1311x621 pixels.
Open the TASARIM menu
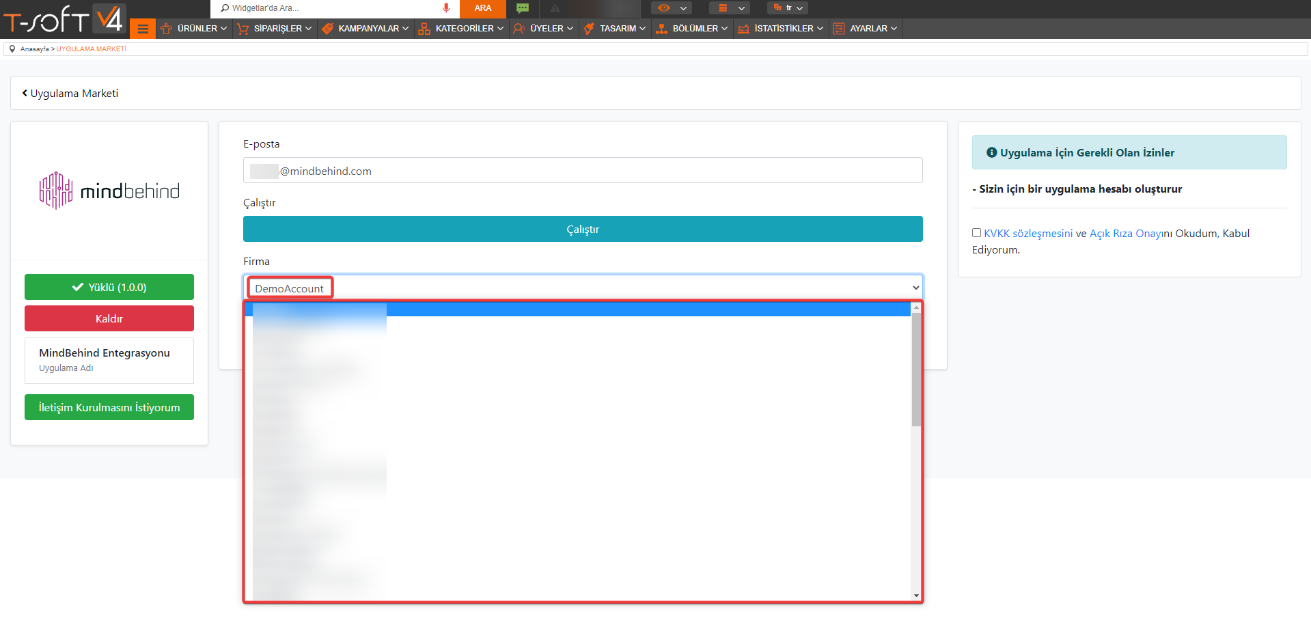615,29
